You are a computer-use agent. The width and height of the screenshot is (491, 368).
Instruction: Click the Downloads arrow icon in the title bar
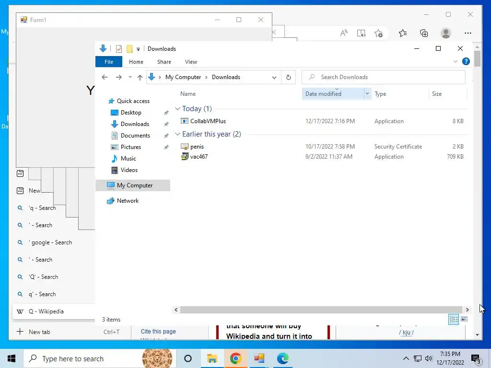[x=103, y=48]
